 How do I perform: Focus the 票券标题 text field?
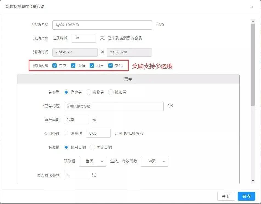(114, 106)
